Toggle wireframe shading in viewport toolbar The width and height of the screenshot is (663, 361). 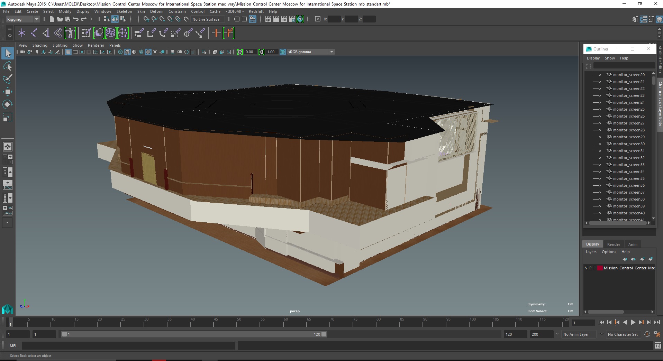120,52
